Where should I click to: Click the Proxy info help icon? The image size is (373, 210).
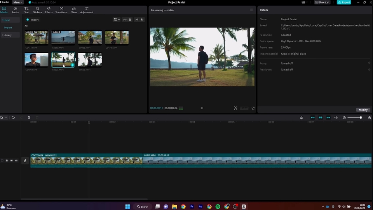pos(369,63)
